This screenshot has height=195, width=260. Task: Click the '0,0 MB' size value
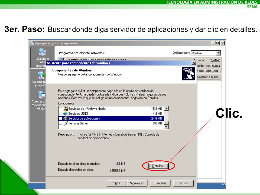pyautogui.click(x=157, y=123)
